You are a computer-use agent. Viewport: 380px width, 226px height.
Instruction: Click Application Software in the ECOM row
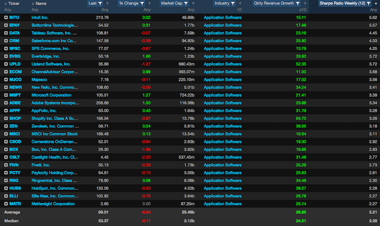pos(223,72)
